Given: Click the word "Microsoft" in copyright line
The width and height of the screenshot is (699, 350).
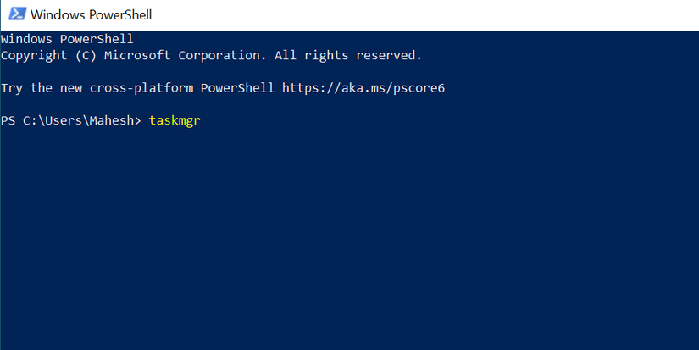Looking at the screenshot, I should pyautogui.click(x=139, y=55).
